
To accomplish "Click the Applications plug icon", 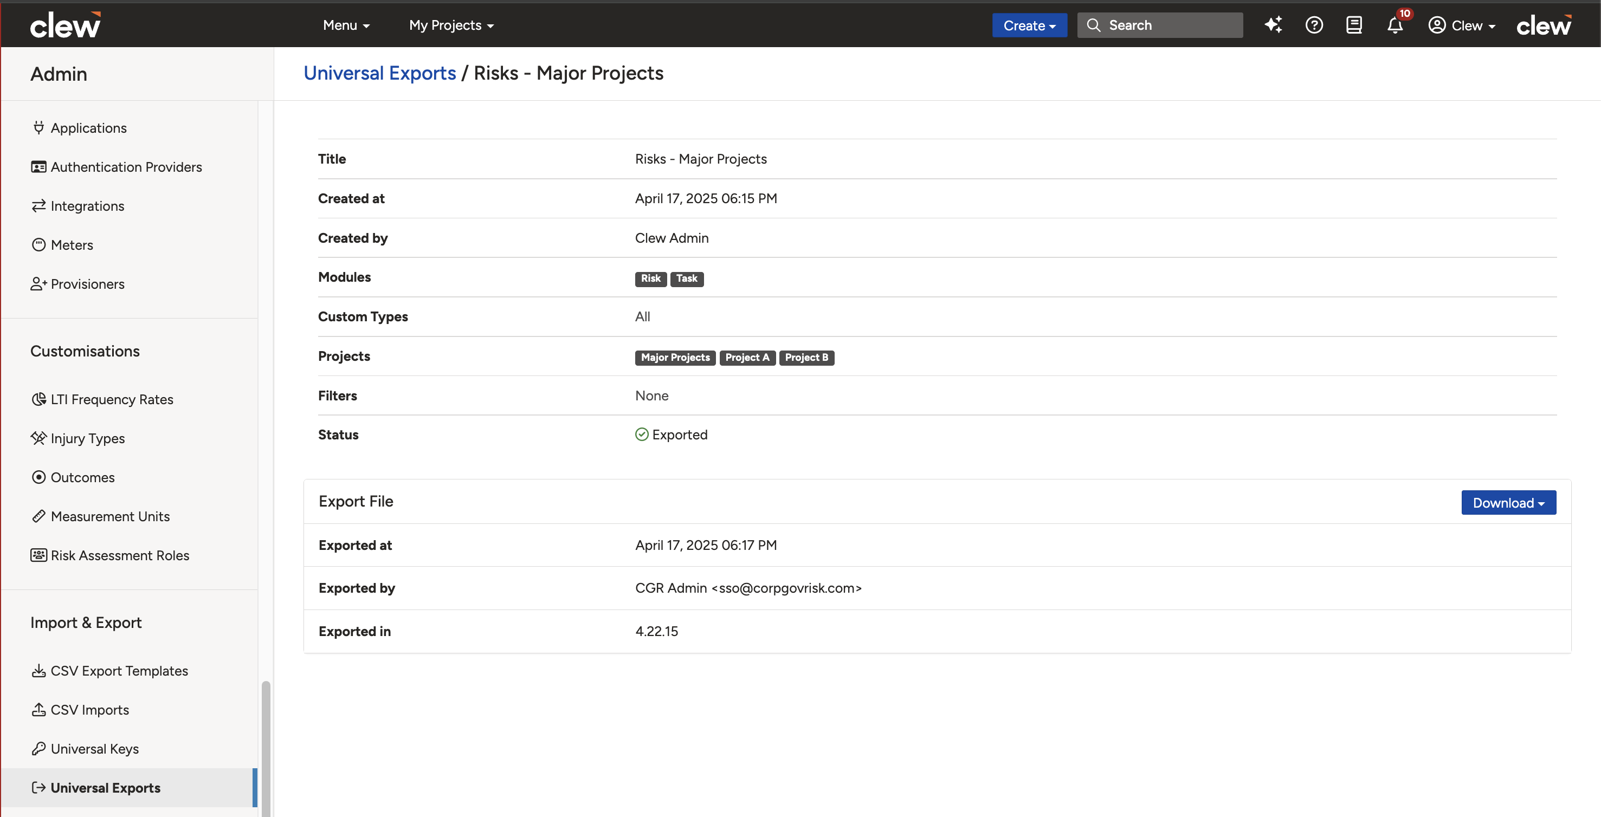I will point(38,127).
